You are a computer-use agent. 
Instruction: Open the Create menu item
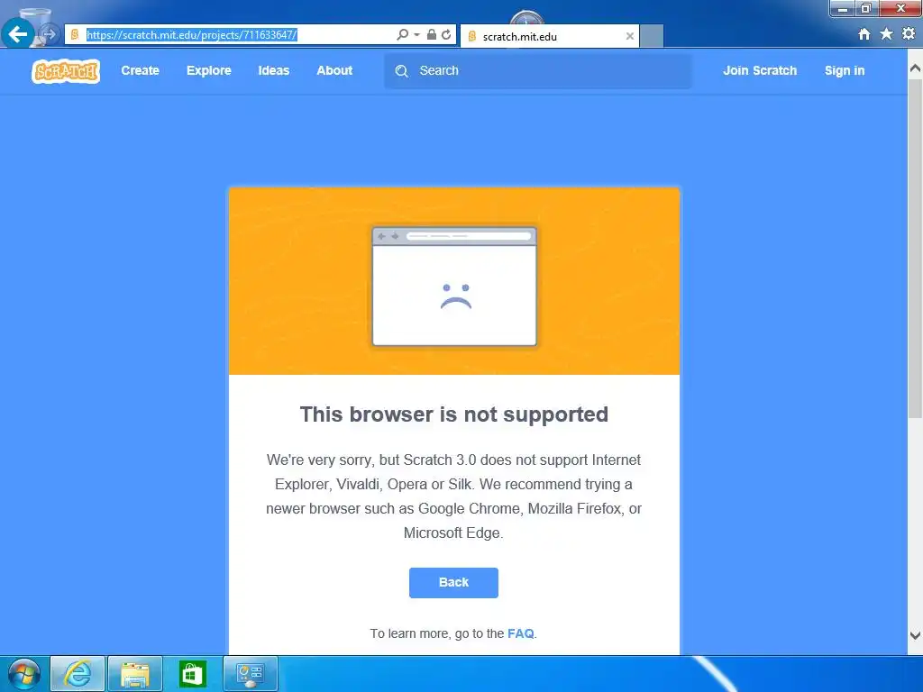[x=140, y=70]
